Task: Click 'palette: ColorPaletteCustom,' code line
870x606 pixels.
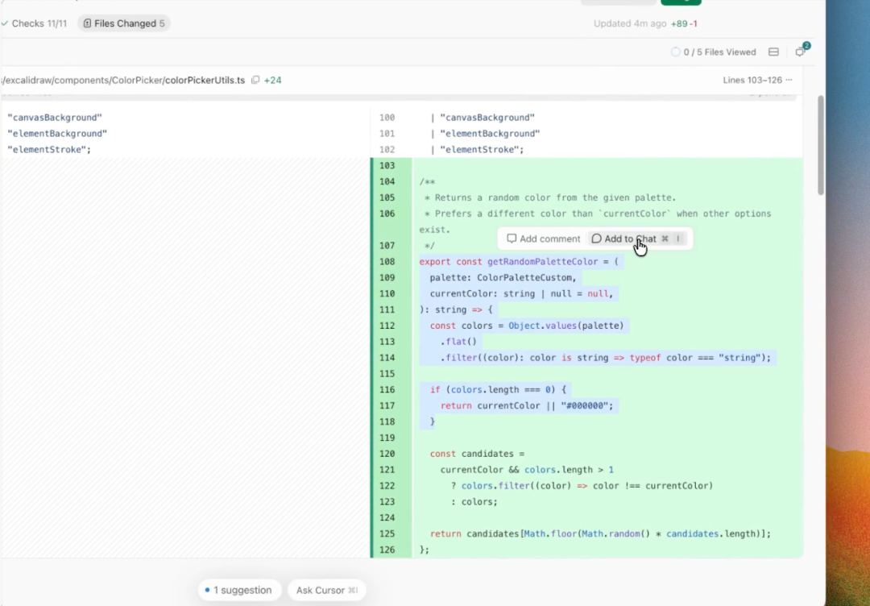Action: coord(503,277)
